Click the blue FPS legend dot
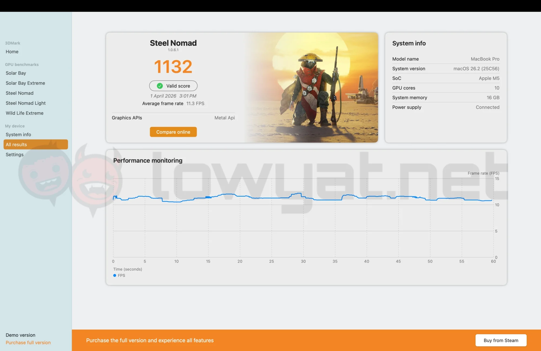 pos(115,275)
